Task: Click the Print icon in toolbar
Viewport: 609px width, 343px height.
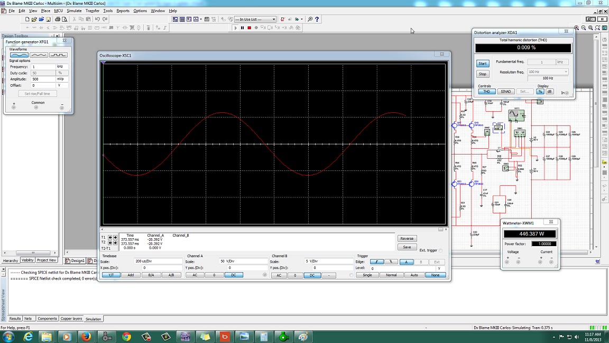Action: pos(58,19)
